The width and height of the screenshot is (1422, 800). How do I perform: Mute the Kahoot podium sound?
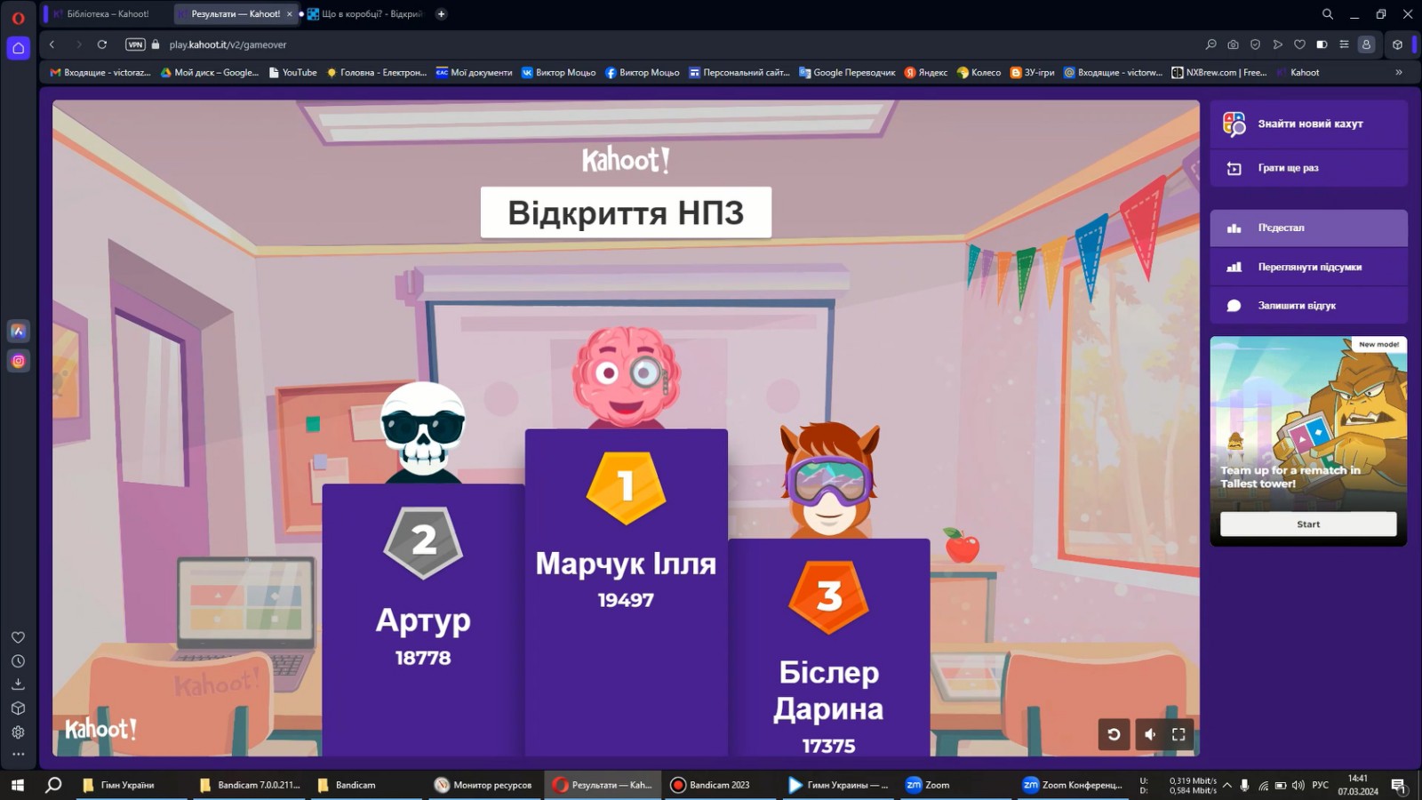point(1149,734)
